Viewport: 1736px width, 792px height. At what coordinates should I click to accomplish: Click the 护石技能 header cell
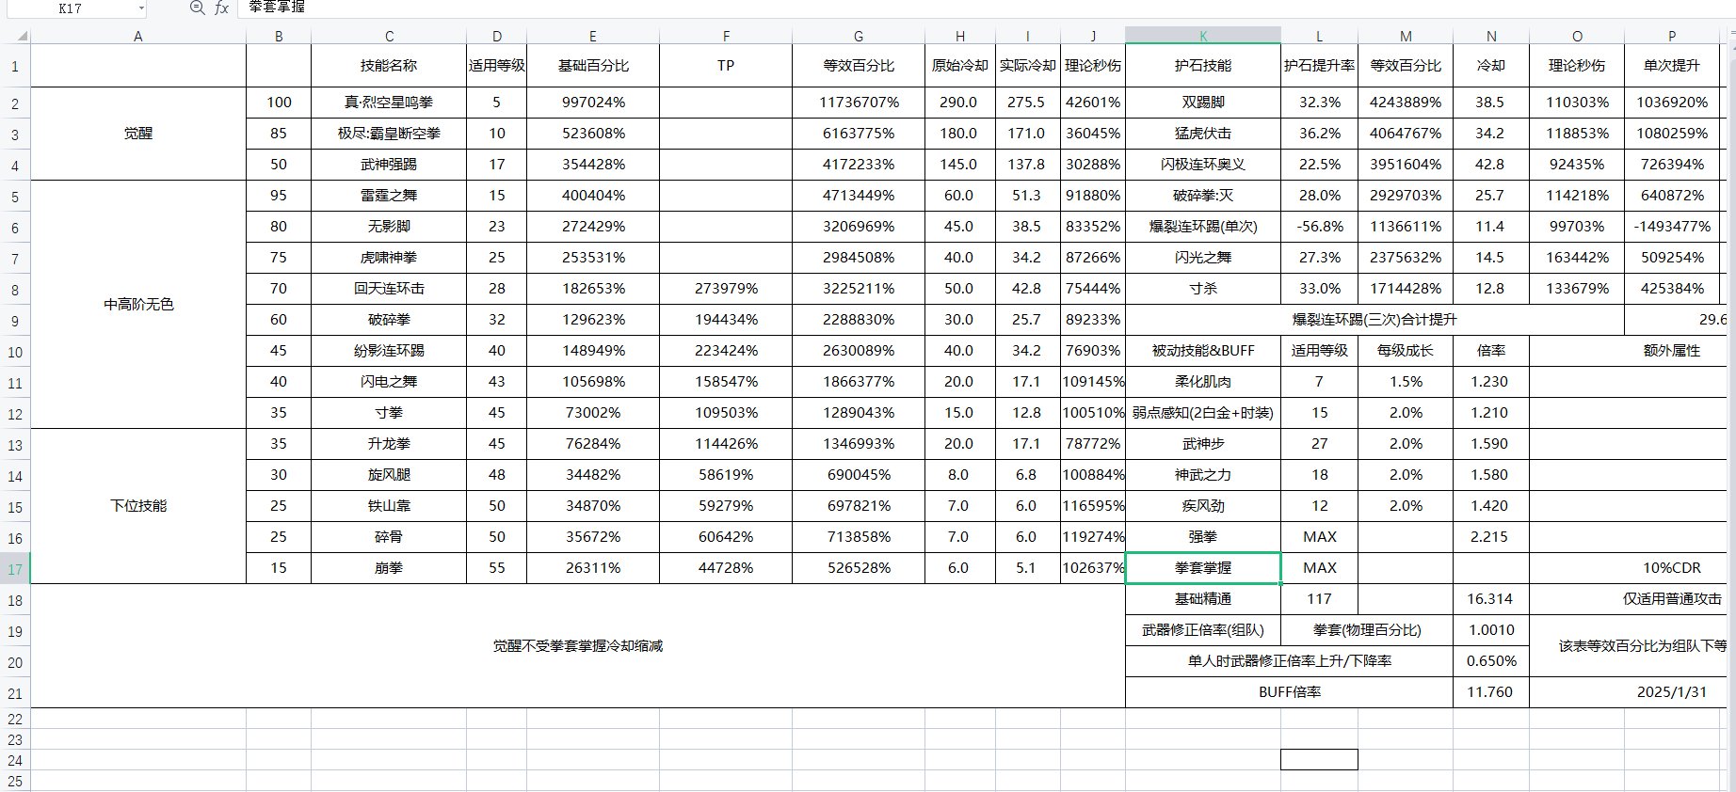click(x=1203, y=66)
